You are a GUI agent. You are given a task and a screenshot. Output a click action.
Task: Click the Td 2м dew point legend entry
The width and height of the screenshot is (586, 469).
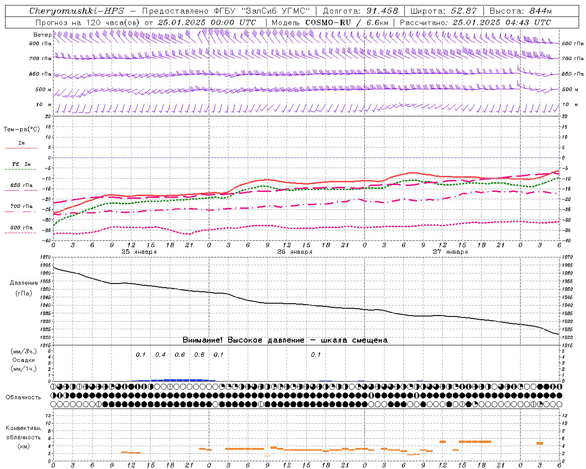pos(22,164)
